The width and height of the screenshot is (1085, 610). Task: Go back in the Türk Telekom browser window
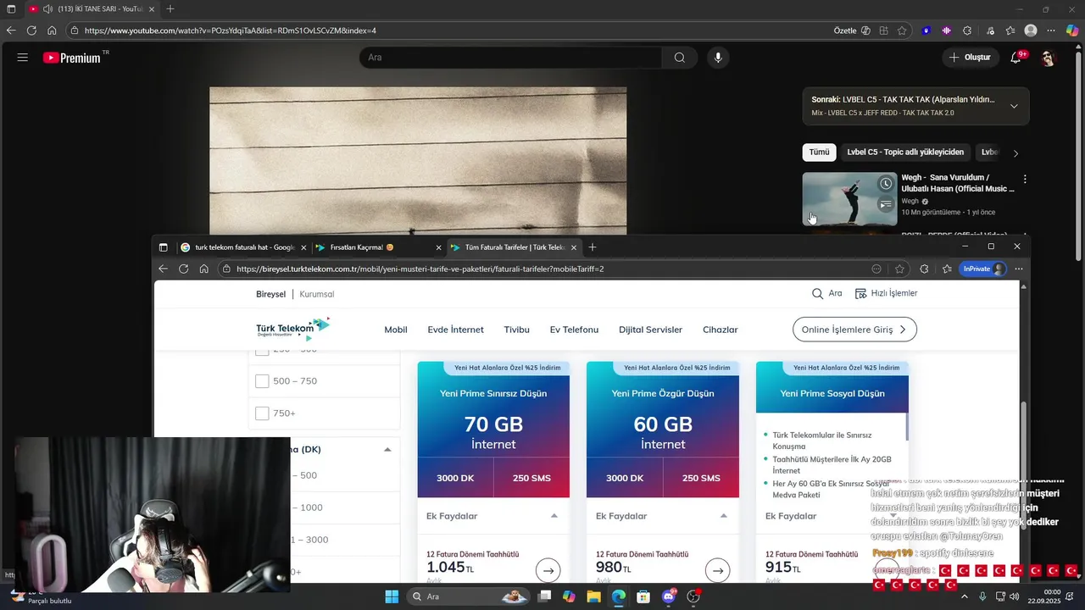pos(164,269)
